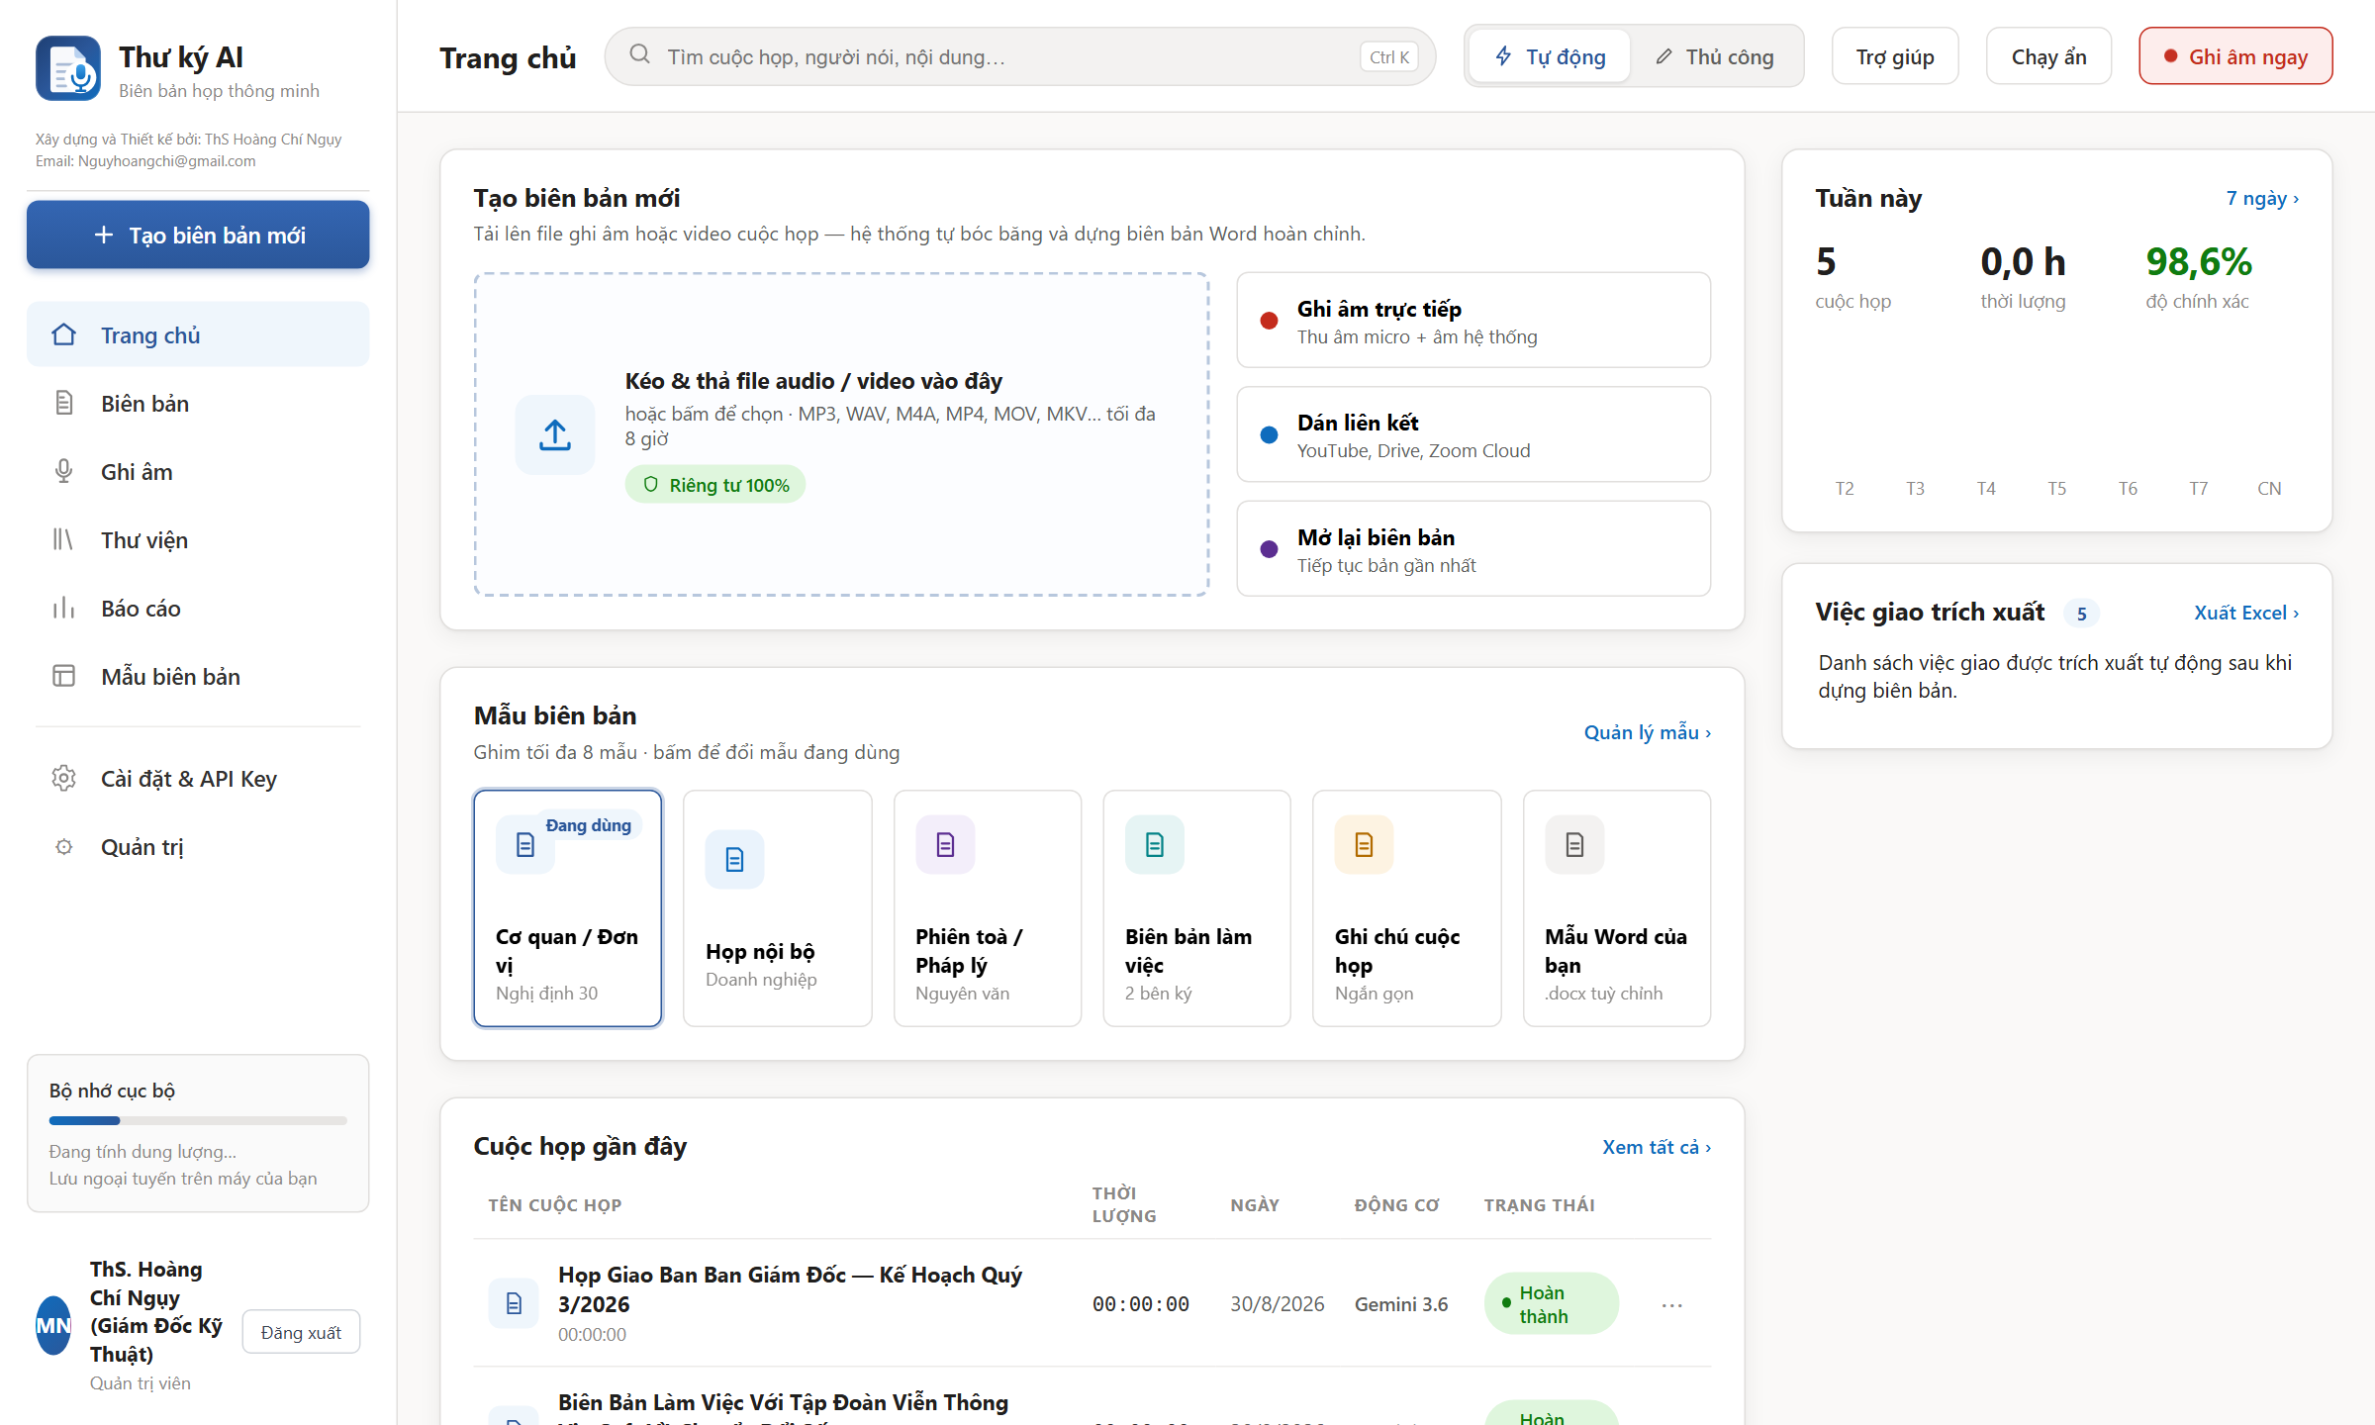Select the Họp nội bộ template
Screen dimensions: 2375x1425
click(777, 907)
